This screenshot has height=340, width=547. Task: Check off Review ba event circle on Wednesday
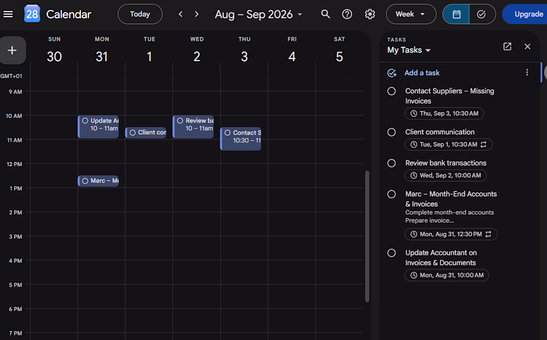180,120
